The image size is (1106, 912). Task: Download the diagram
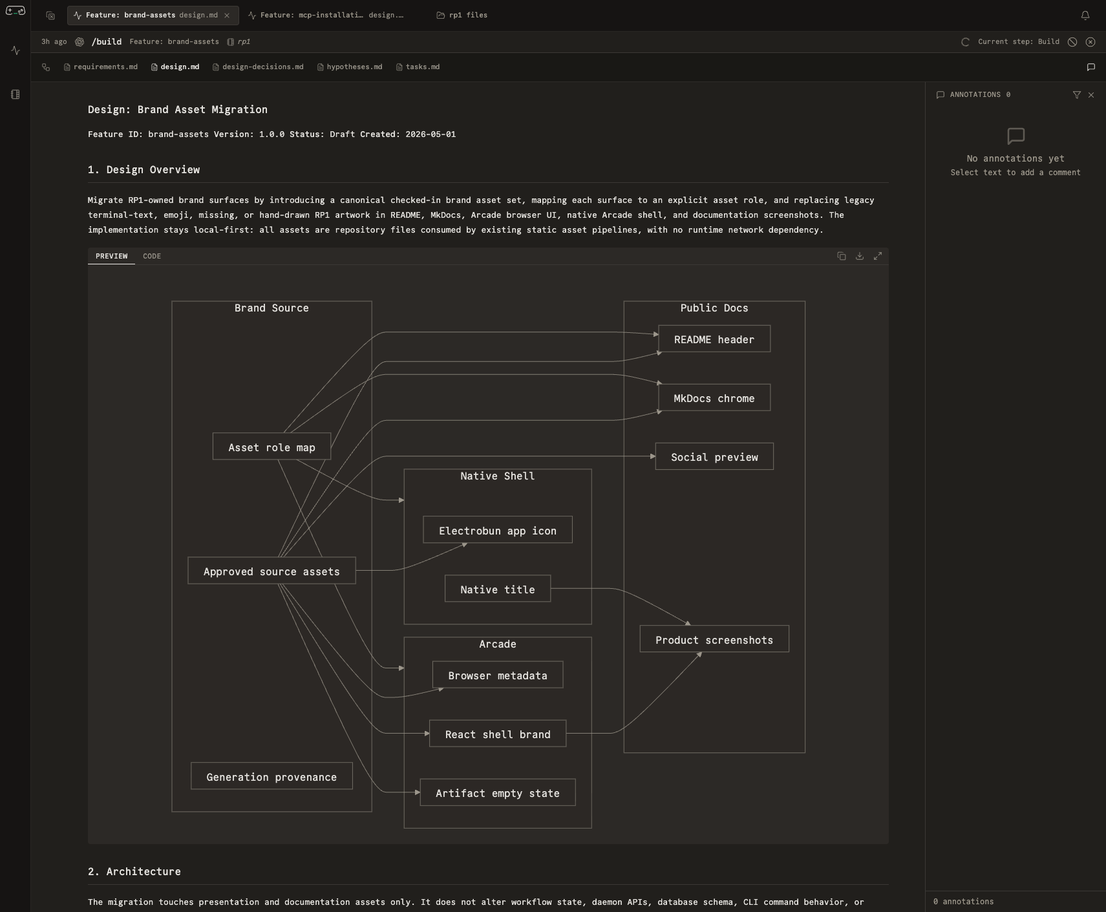(860, 256)
